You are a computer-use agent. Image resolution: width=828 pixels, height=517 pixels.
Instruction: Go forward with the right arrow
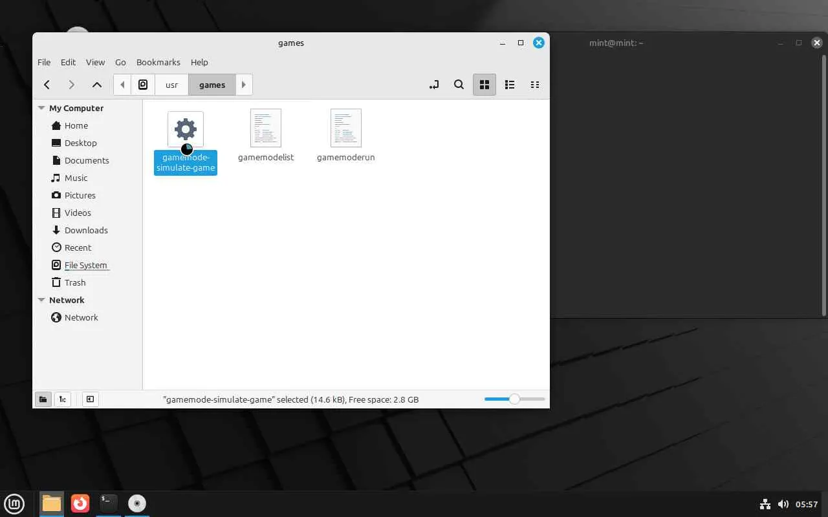pos(71,85)
